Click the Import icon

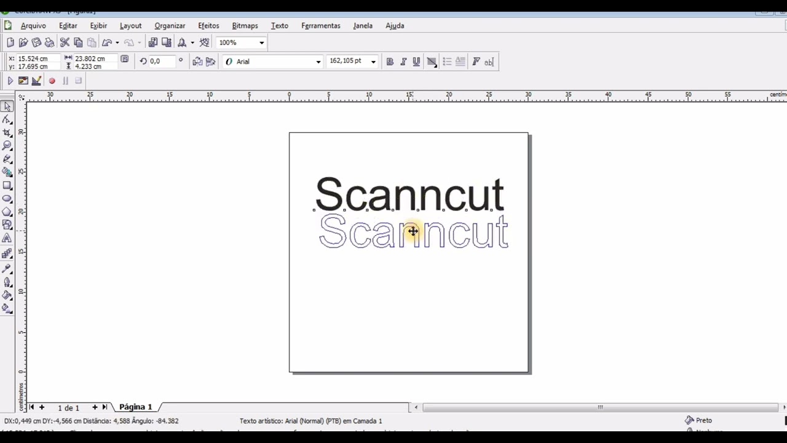click(153, 42)
